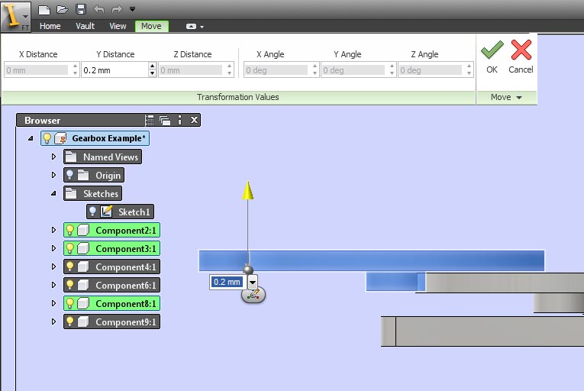Screen dimensions: 584x391
Task: Click the Undo arrow icon
Action: tap(98, 9)
